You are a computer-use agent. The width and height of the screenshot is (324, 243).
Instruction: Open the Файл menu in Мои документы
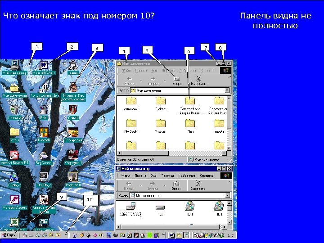(x=126, y=71)
